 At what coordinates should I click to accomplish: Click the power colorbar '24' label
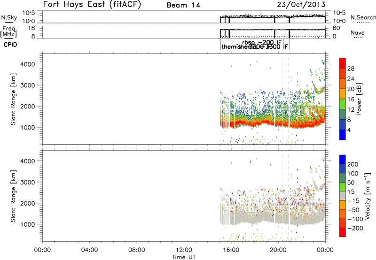(351, 79)
